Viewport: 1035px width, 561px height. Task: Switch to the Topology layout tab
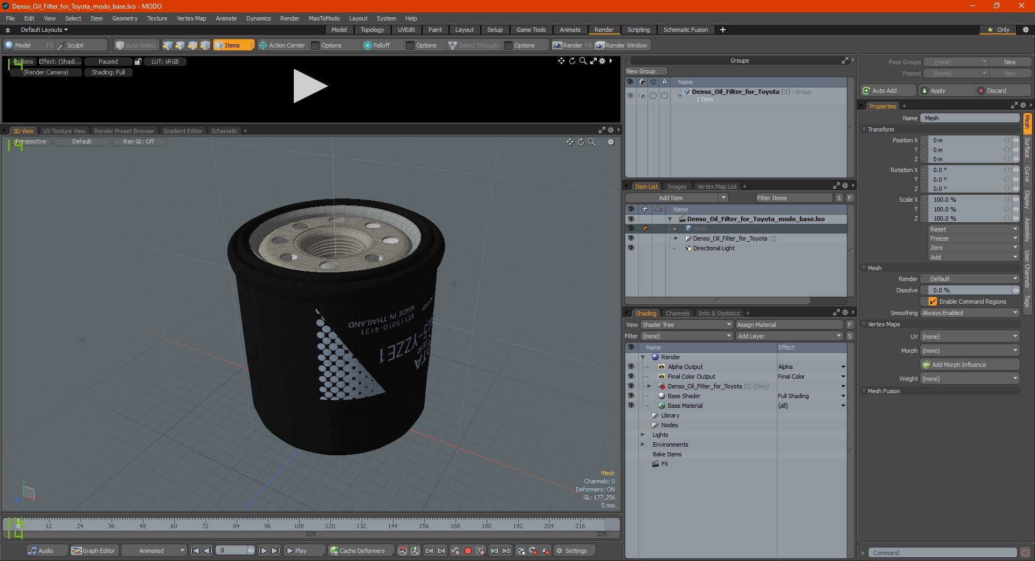(x=372, y=30)
